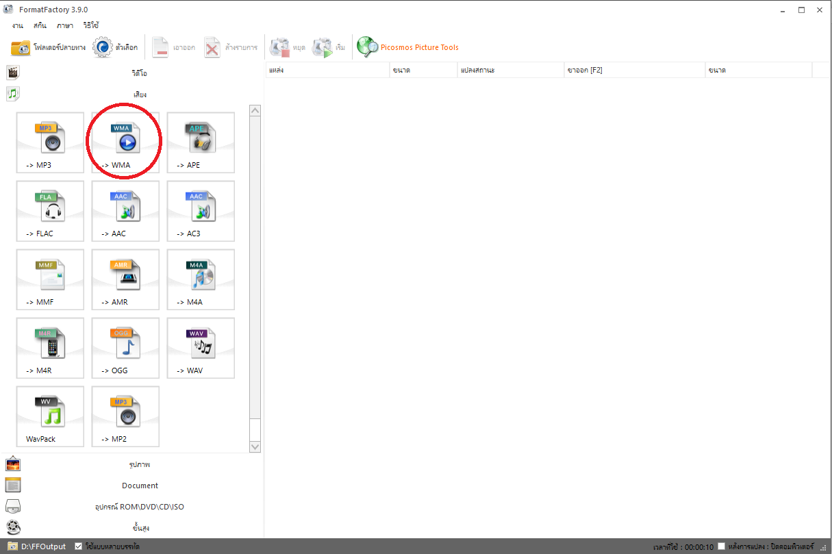The height and width of the screenshot is (554, 832).
Task: Click the format list vertical scrollbar down arrow
Action: (x=255, y=446)
